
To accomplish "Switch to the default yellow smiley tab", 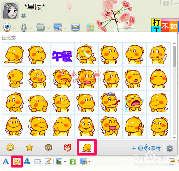I will pos(10,147).
